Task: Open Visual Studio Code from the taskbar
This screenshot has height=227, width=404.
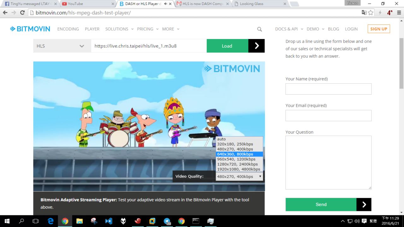Action: coord(109,221)
